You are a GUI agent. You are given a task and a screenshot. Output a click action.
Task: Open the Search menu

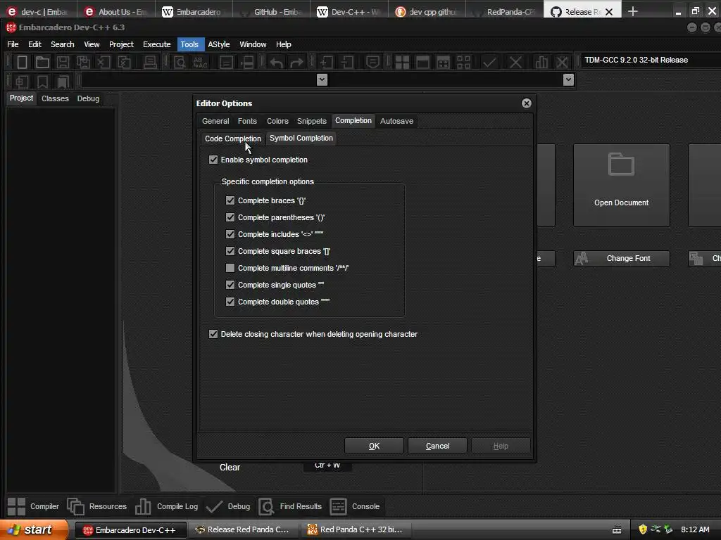pos(63,44)
